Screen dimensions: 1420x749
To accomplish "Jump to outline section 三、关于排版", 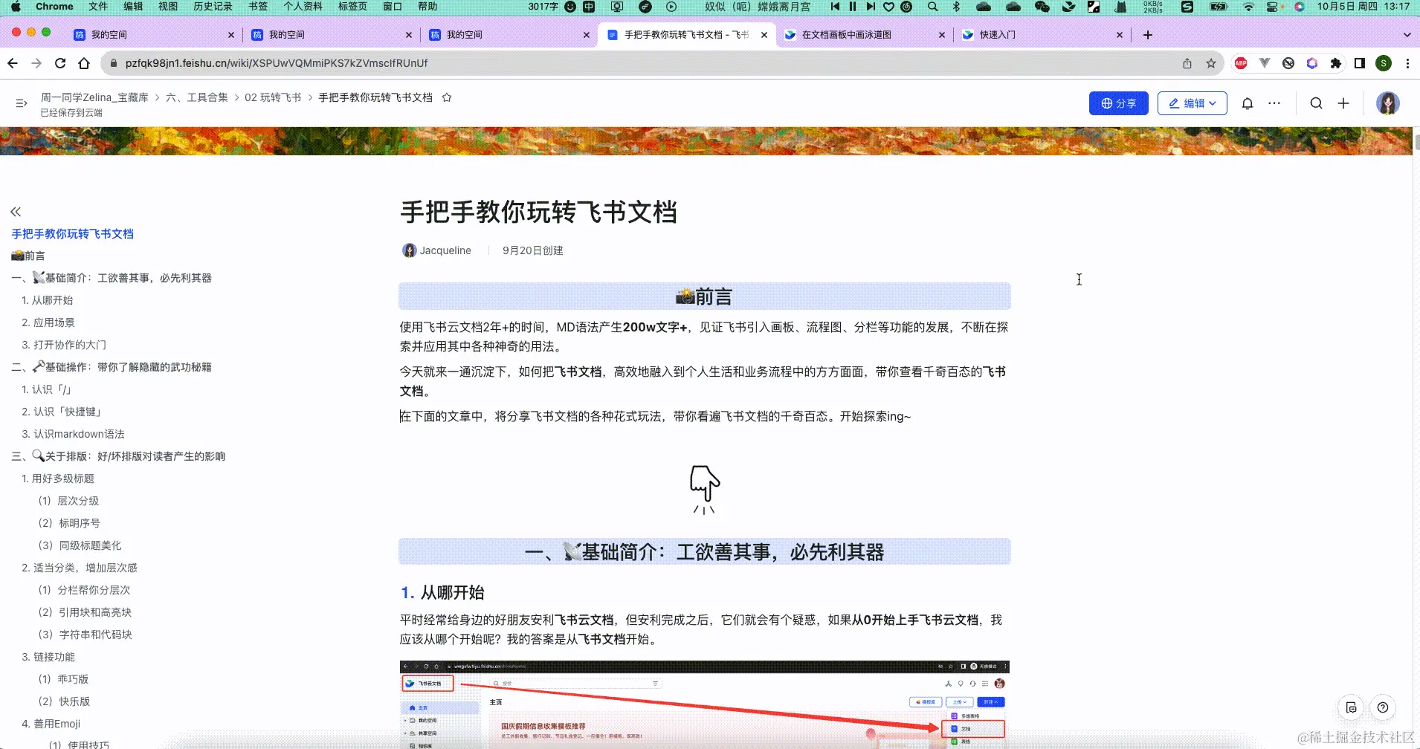I will point(118,456).
